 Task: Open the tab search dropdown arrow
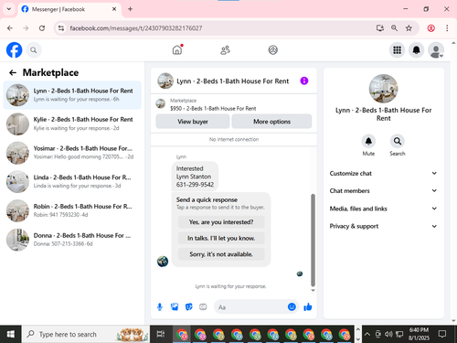pyautogui.click(x=9, y=9)
